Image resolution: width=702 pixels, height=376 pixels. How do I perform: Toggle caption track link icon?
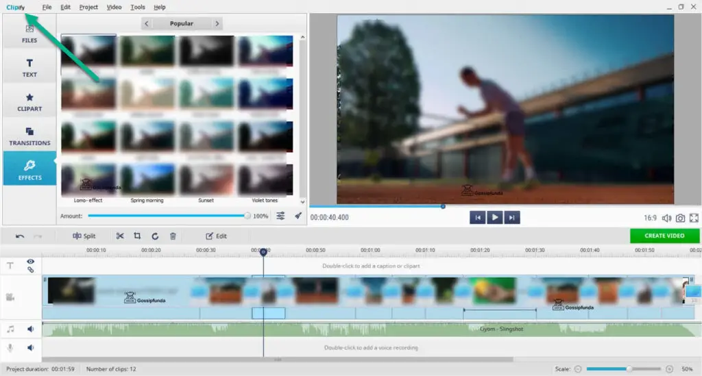click(30, 270)
